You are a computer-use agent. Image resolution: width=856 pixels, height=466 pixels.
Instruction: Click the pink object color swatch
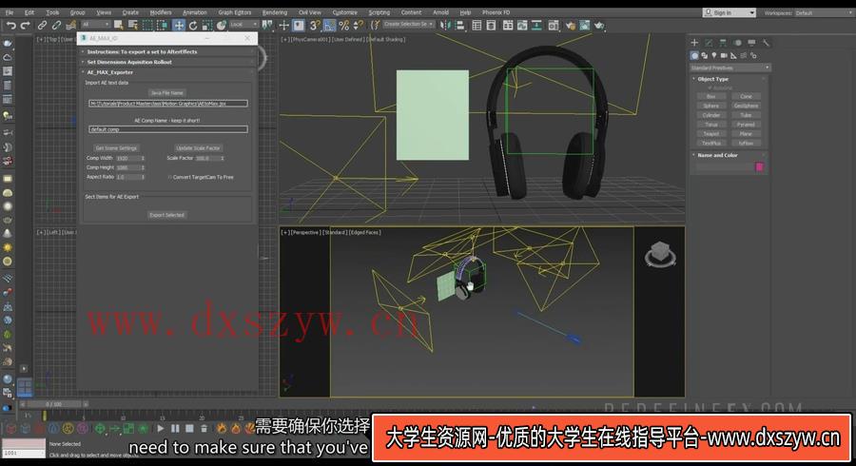759,167
